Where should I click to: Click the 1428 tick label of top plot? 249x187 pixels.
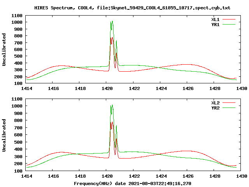pyautogui.click(x=215, y=88)
